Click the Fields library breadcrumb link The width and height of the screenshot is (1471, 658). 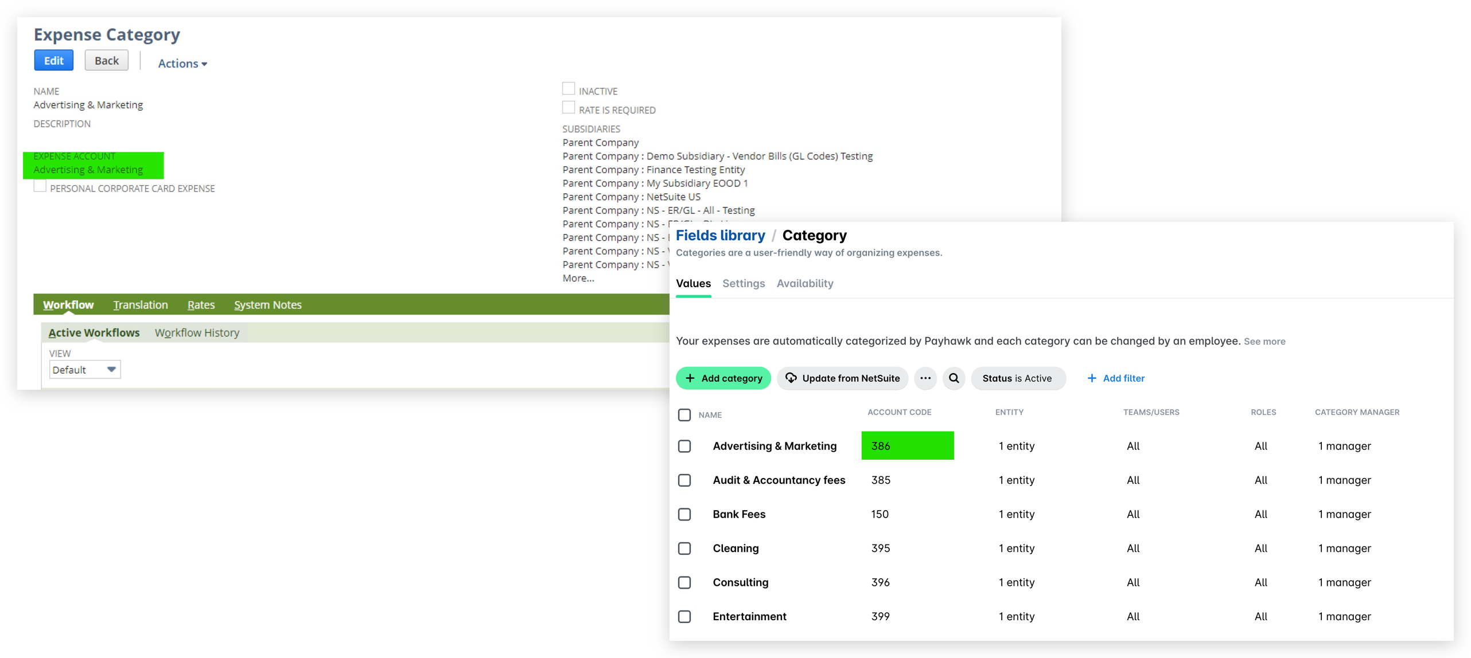(x=720, y=236)
